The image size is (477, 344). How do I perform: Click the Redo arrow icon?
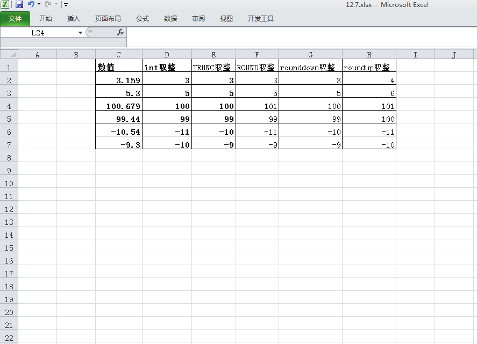click(48, 4)
